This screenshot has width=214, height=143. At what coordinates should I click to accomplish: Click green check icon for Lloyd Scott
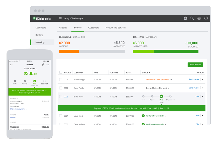143,116
